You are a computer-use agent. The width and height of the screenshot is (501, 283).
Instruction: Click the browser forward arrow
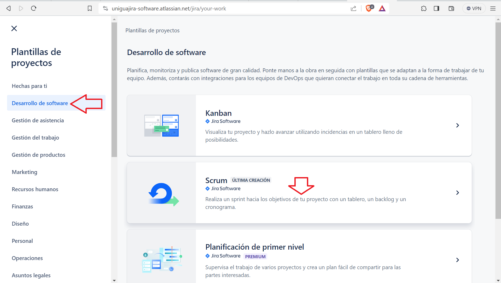pyautogui.click(x=21, y=8)
